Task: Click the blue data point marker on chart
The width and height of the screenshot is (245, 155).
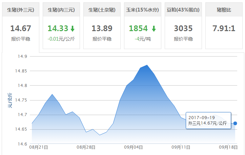Action: 235,124
